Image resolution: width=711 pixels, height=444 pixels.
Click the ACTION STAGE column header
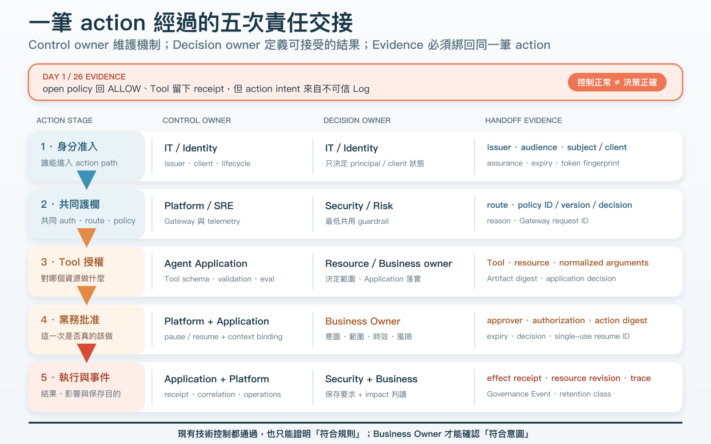64,120
